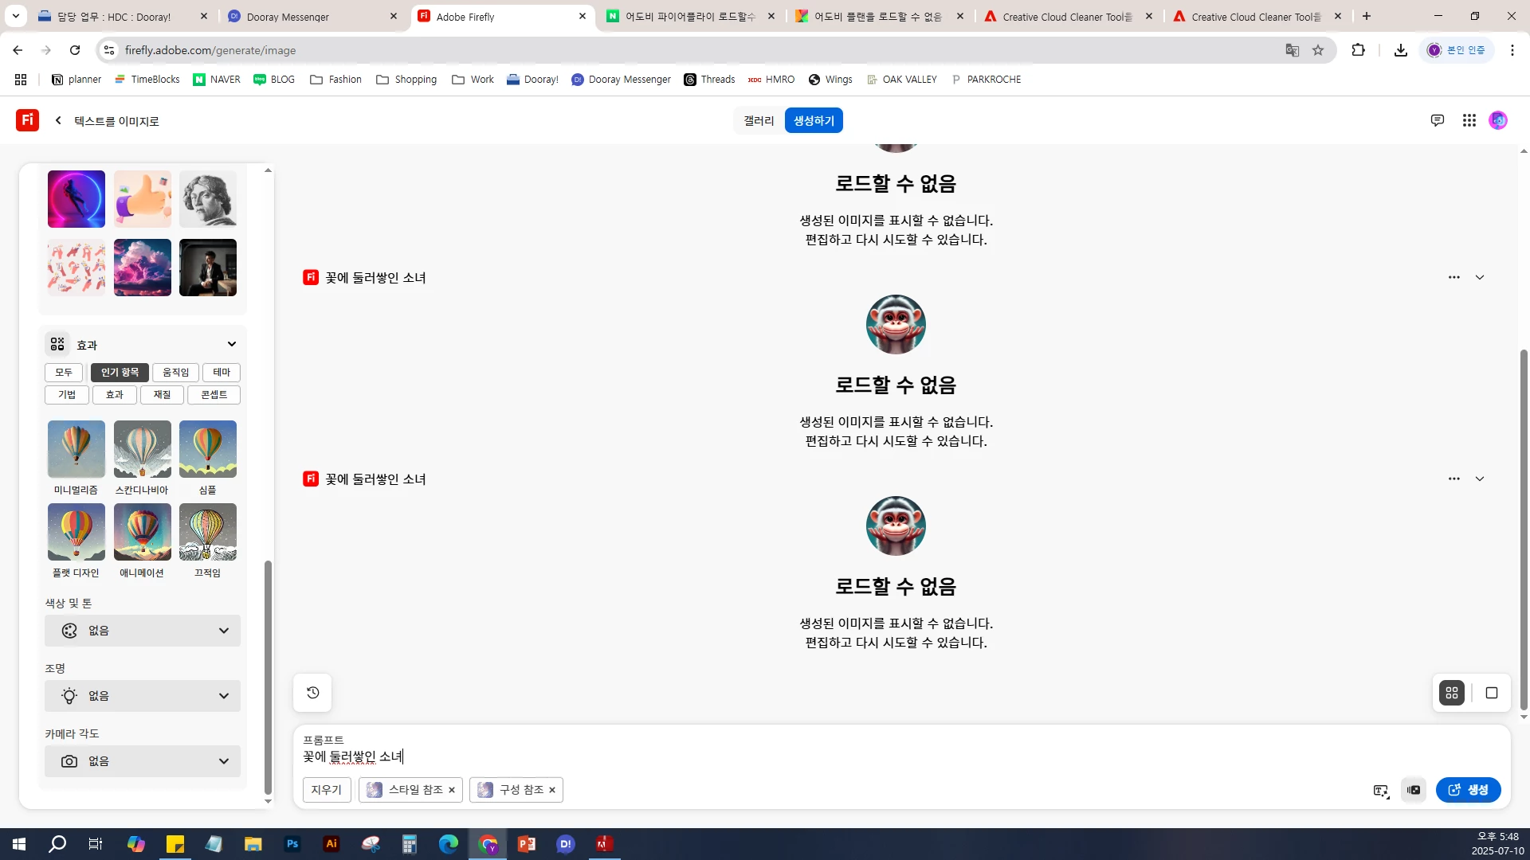Select the 인기 항목 effects filter
This screenshot has height=860, width=1530.
(120, 372)
